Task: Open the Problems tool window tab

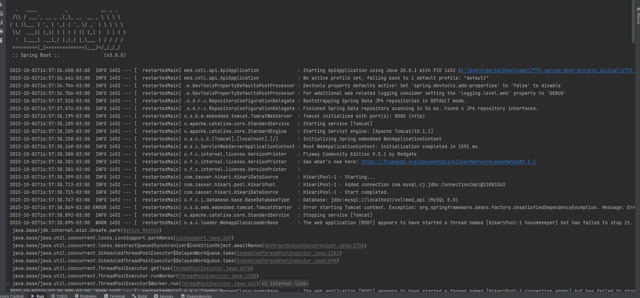Action: (86, 296)
